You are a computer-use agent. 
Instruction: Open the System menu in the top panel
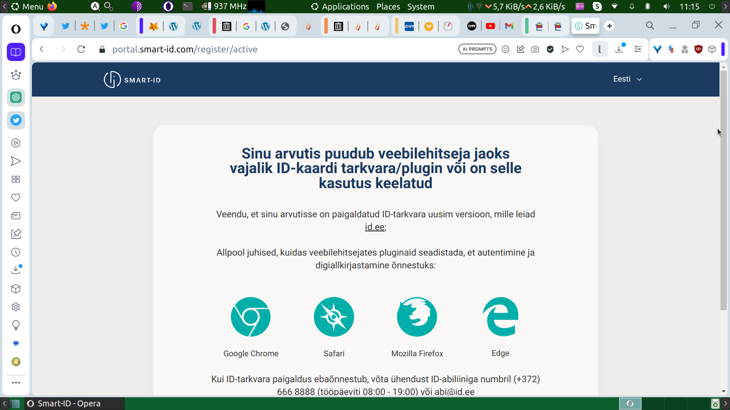click(421, 6)
